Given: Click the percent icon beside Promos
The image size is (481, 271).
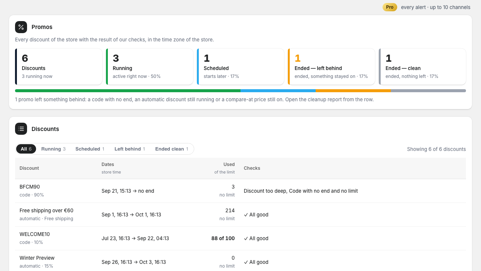Looking at the screenshot, I should [x=21, y=27].
